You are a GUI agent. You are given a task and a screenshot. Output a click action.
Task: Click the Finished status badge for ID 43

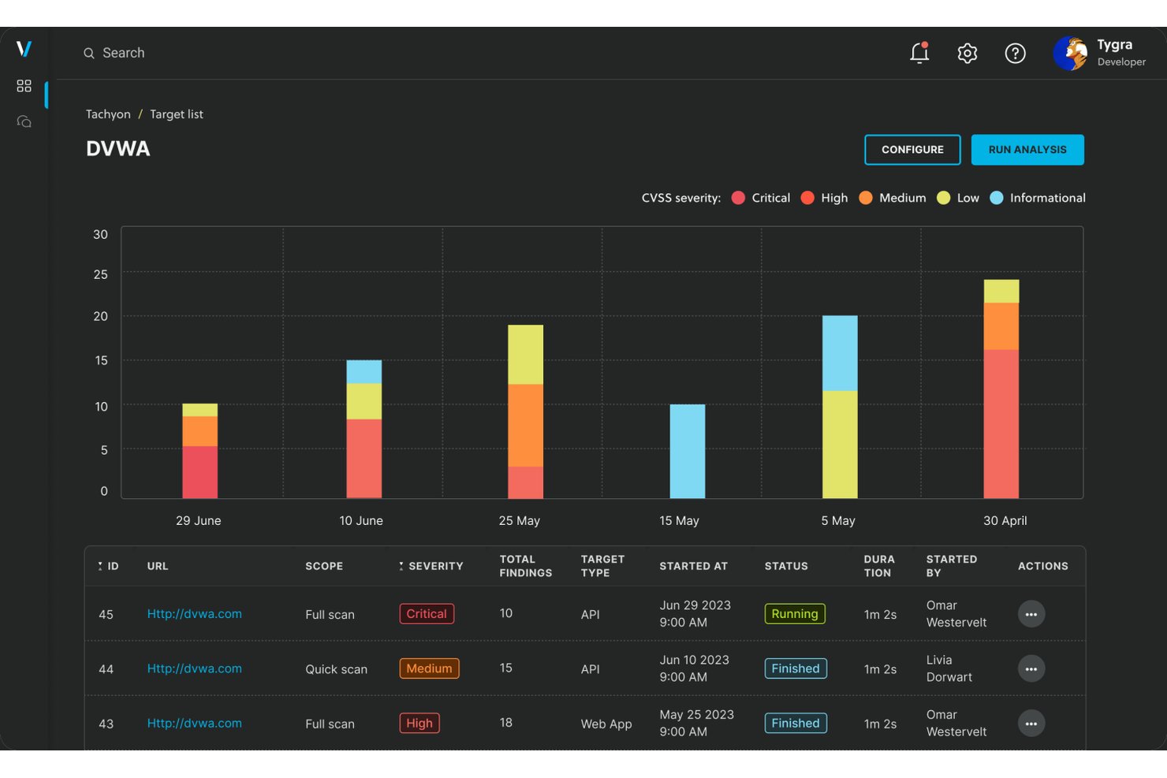tap(796, 723)
